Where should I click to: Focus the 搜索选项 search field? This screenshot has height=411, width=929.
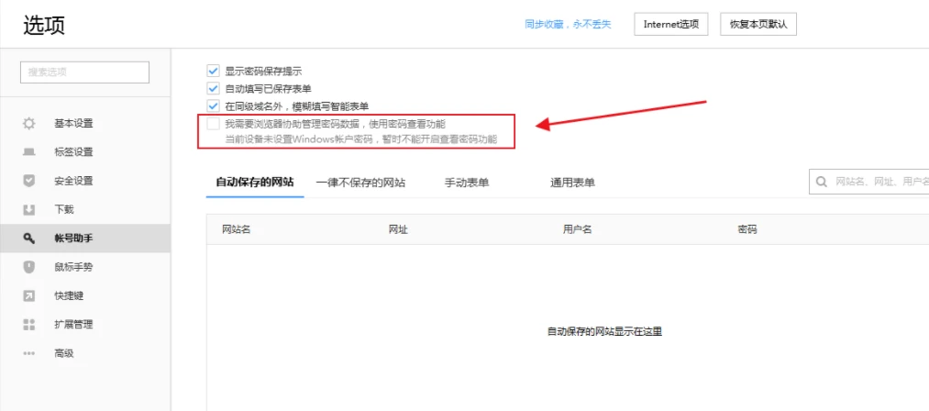coord(84,72)
